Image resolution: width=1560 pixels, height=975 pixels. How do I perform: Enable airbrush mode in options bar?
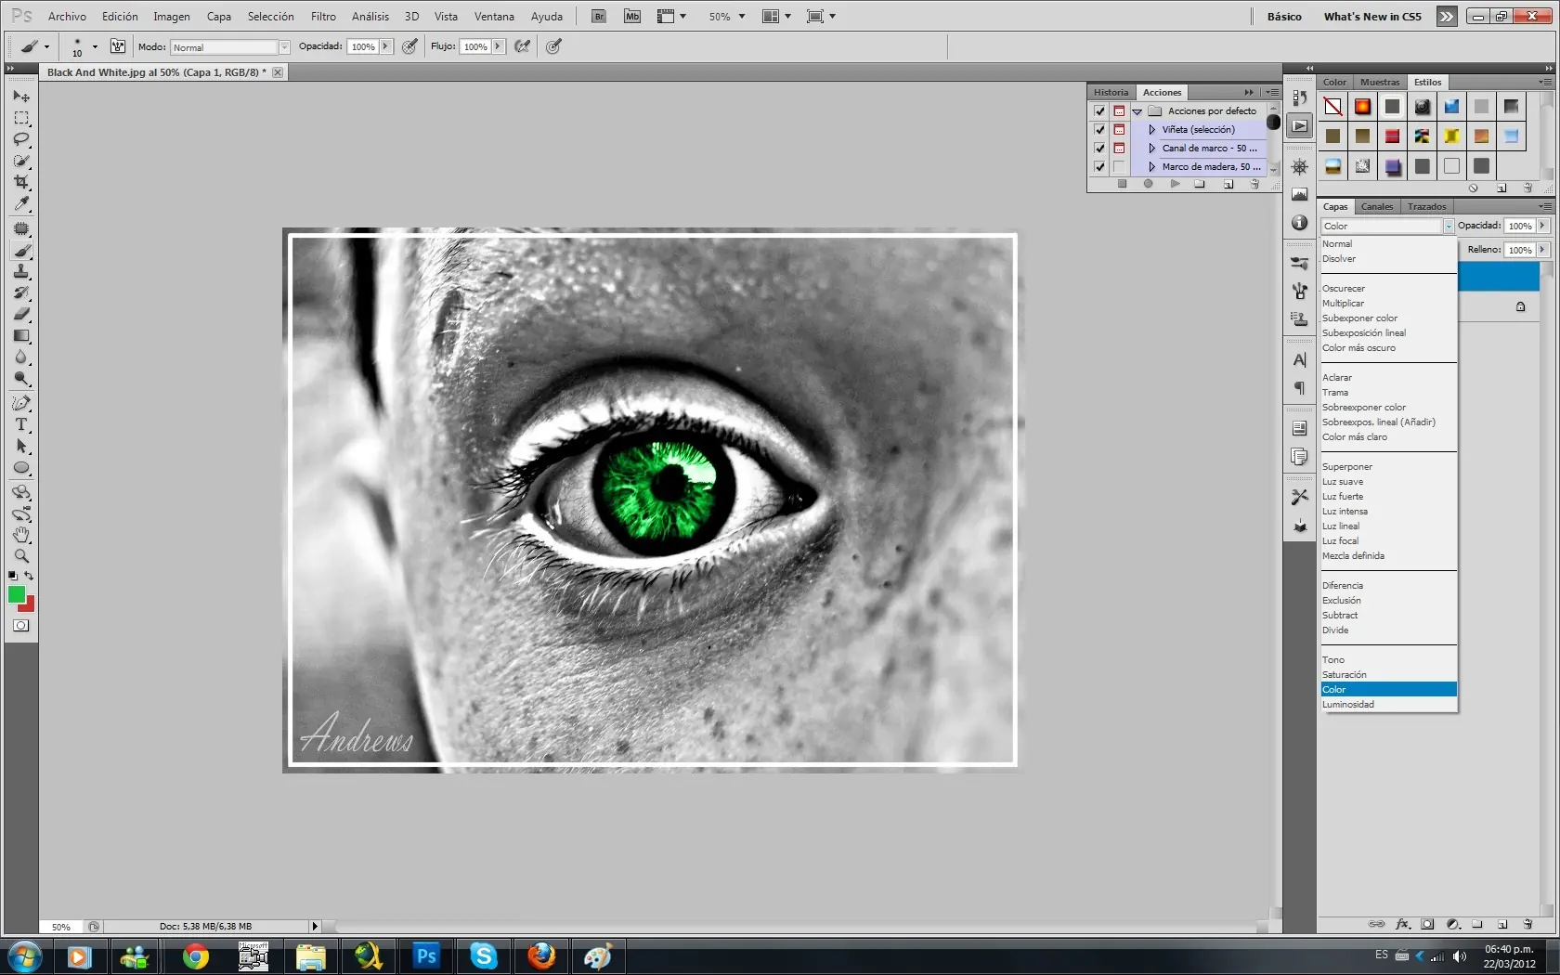coord(523,46)
